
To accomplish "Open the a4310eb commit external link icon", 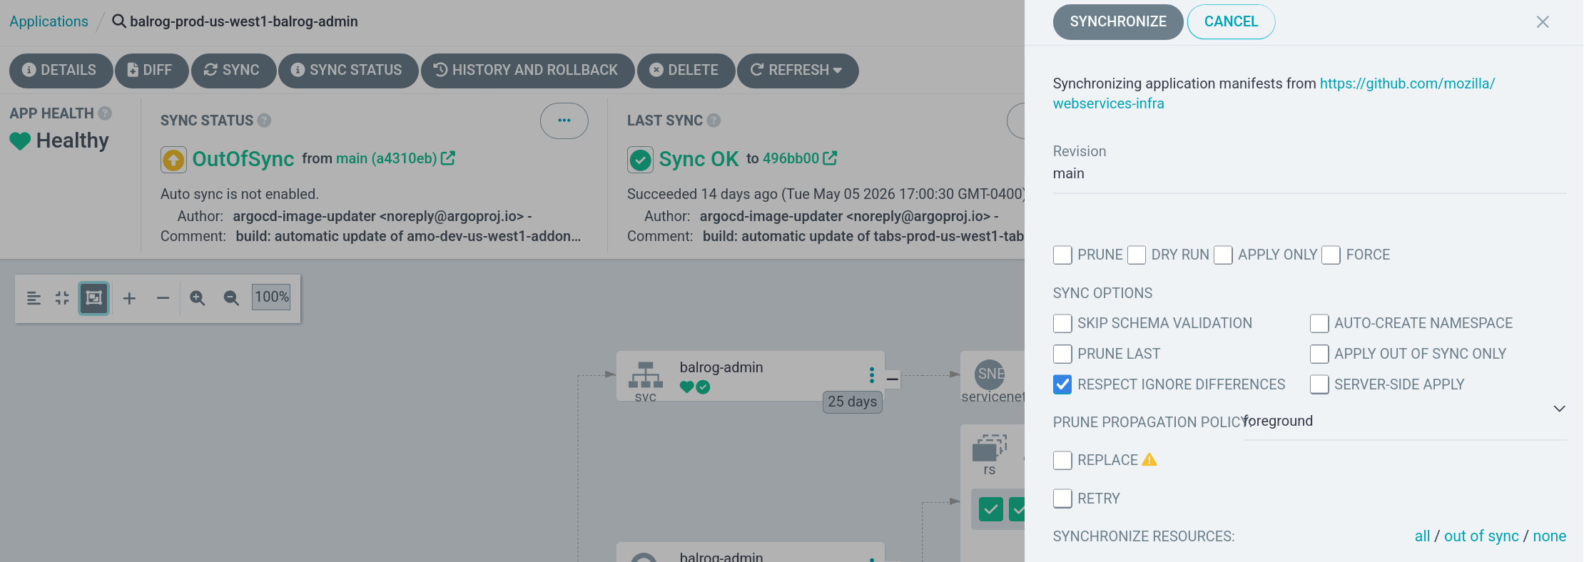I will 448,158.
